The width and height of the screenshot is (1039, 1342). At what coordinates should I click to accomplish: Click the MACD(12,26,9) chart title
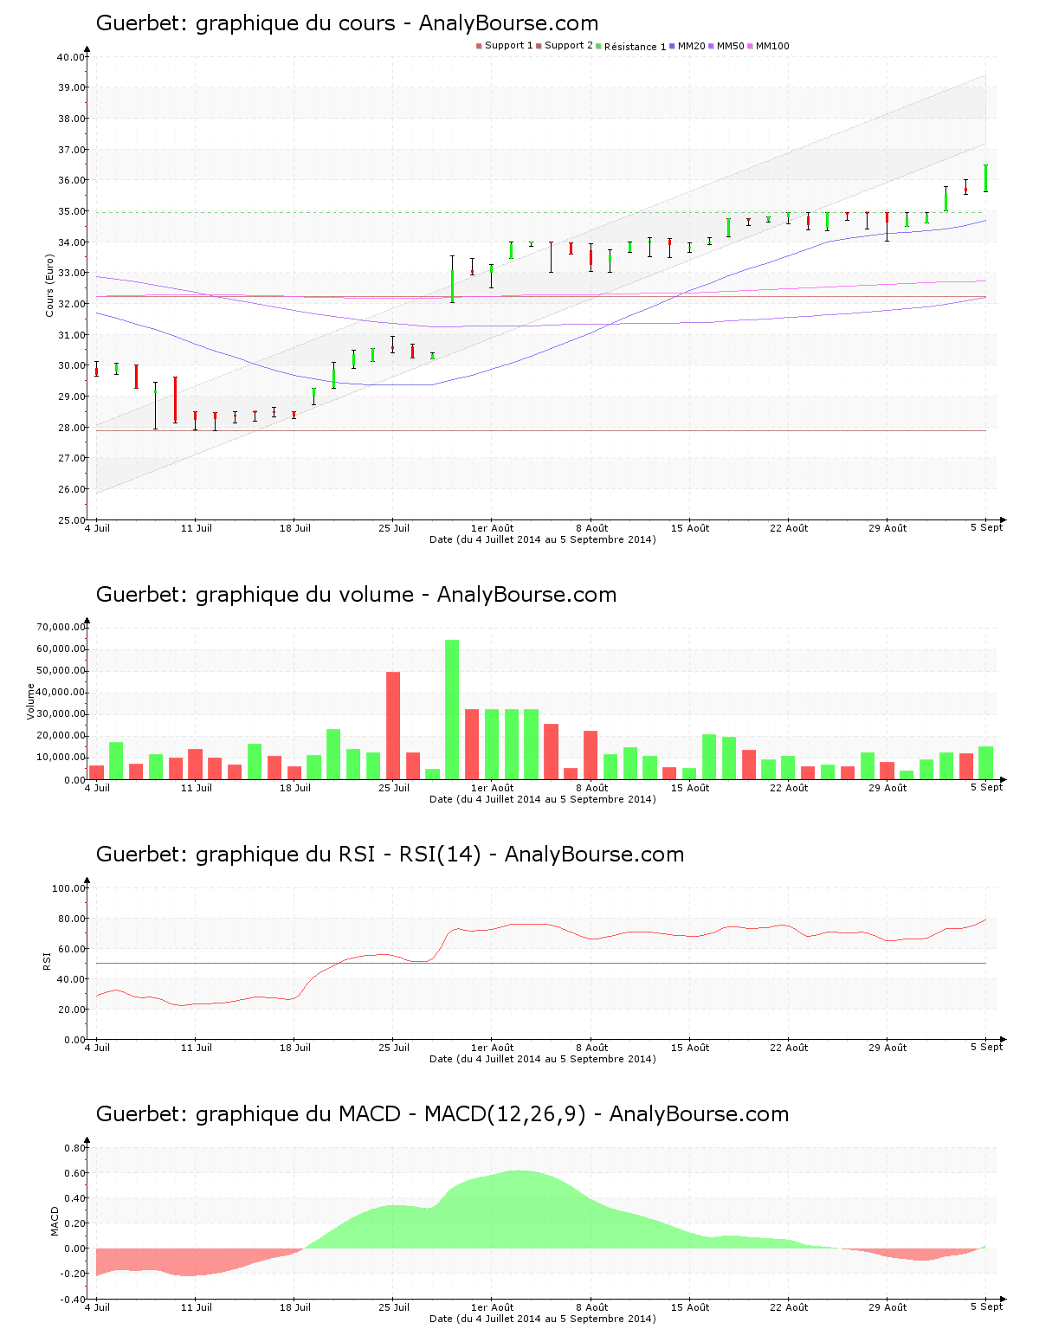(x=442, y=1114)
